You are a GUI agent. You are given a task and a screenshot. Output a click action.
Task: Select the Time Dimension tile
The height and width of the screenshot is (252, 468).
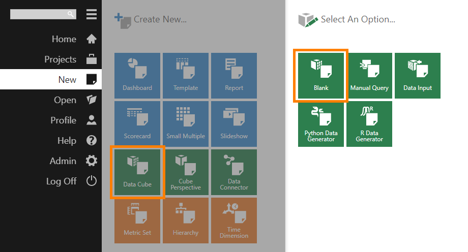(x=234, y=220)
